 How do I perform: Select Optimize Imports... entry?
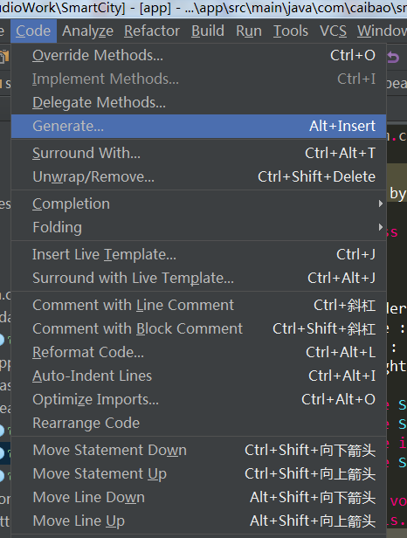tap(198, 399)
